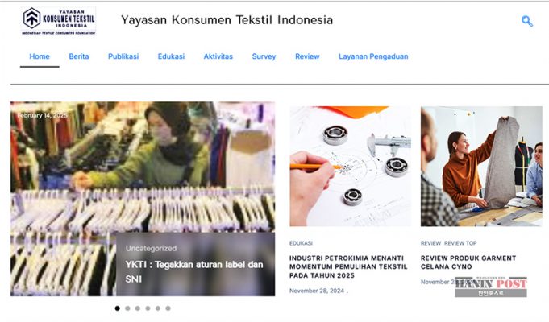Open the bearings and caliper thumbnail
Image resolution: width=549 pixels, height=322 pixels.
click(x=350, y=167)
